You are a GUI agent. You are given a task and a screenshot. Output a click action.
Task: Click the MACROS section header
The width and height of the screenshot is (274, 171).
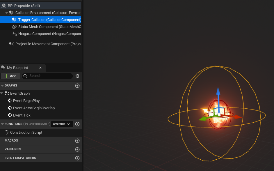[x=41, y=140]
